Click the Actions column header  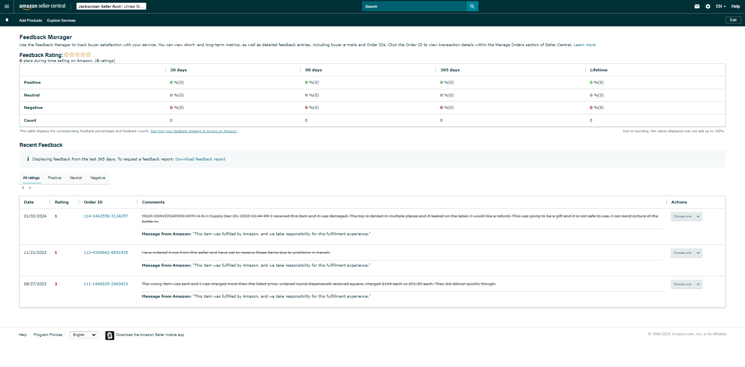[679, 202]
